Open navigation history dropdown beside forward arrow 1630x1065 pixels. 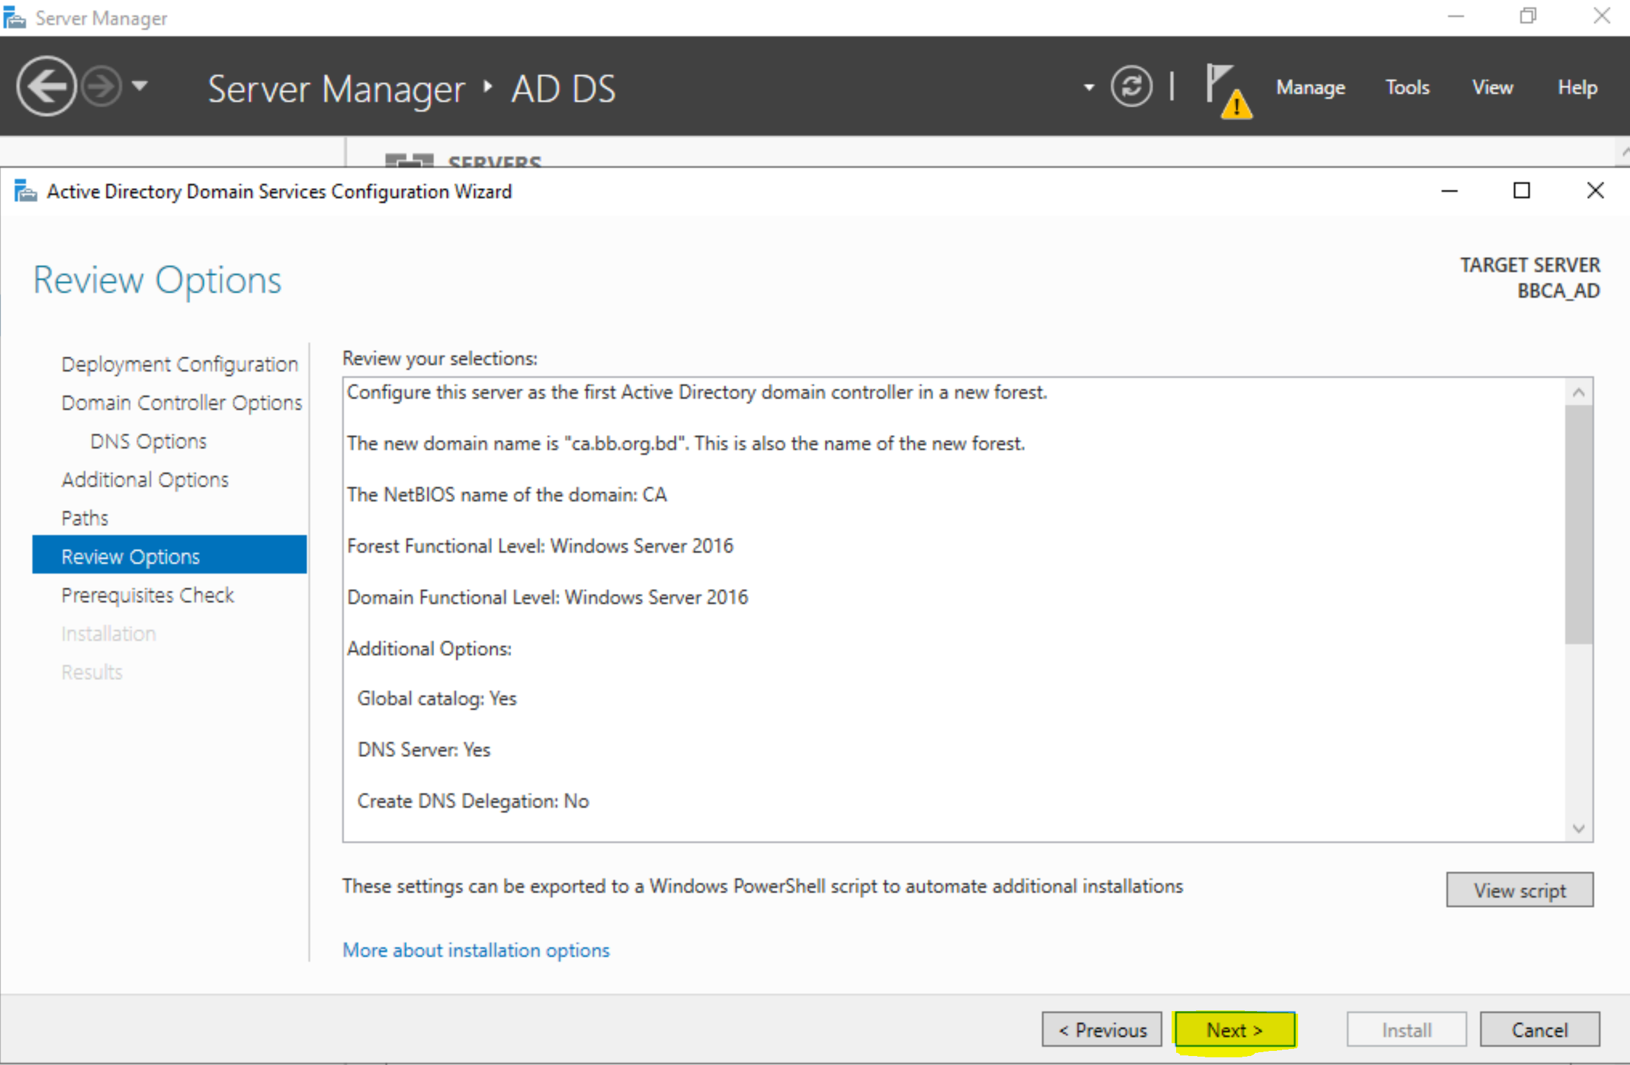140,86
